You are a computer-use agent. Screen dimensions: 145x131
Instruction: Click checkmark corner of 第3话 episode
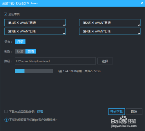click(64, 34)
